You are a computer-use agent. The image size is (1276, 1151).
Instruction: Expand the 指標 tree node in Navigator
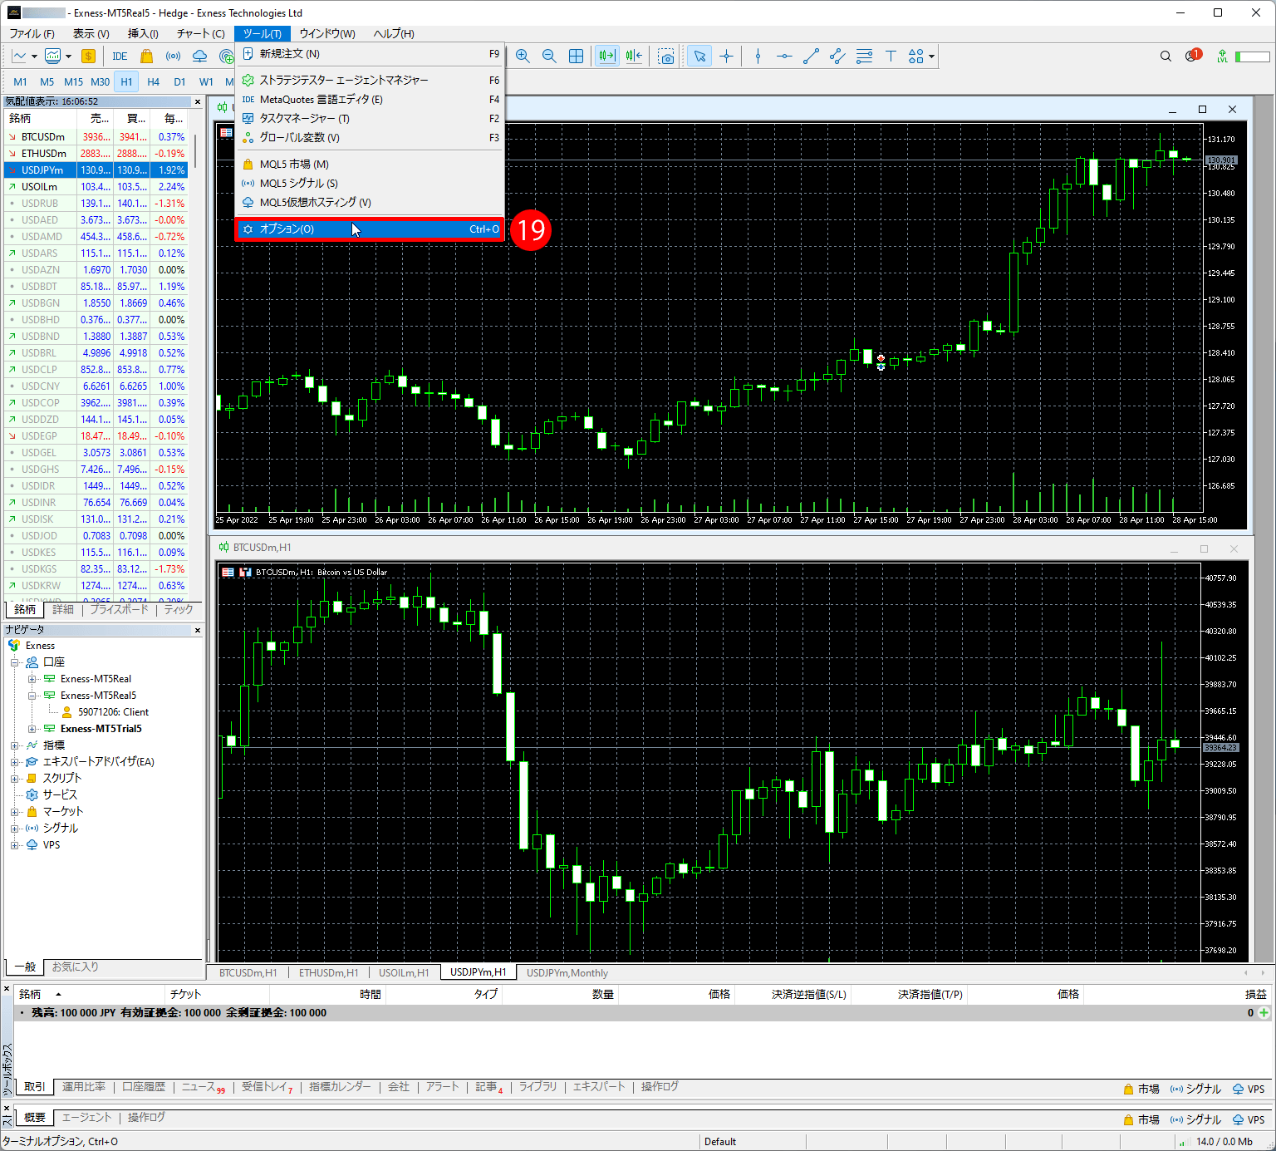(14, 745)
